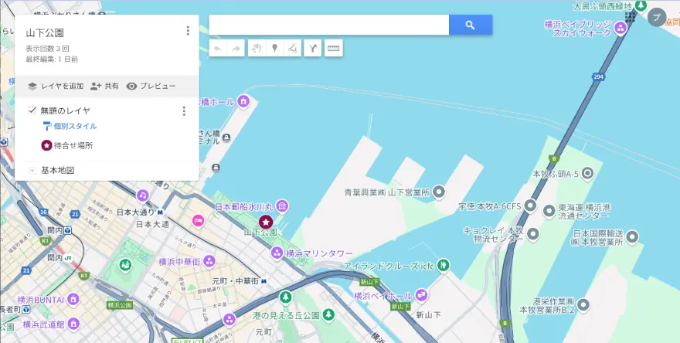680x343 pixels.
Task: Click the redo arrow in toolbar
Action: pos(236,49)
